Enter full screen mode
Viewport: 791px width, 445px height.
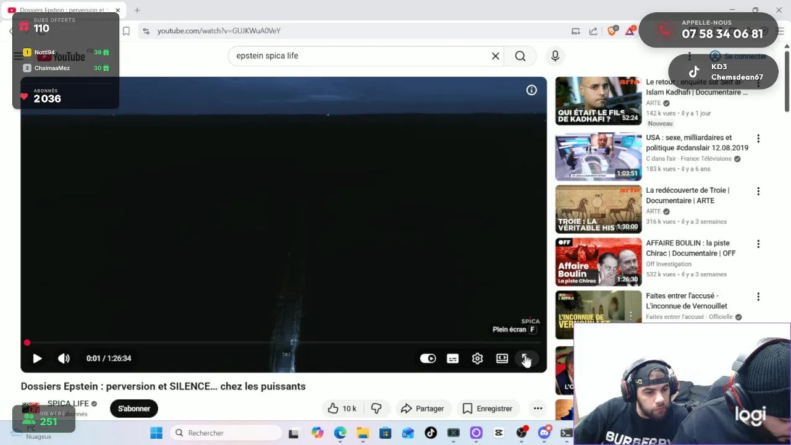coord(525,358)
